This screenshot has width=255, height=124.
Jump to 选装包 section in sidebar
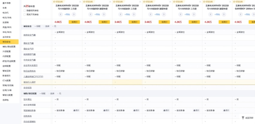point(5,100)
